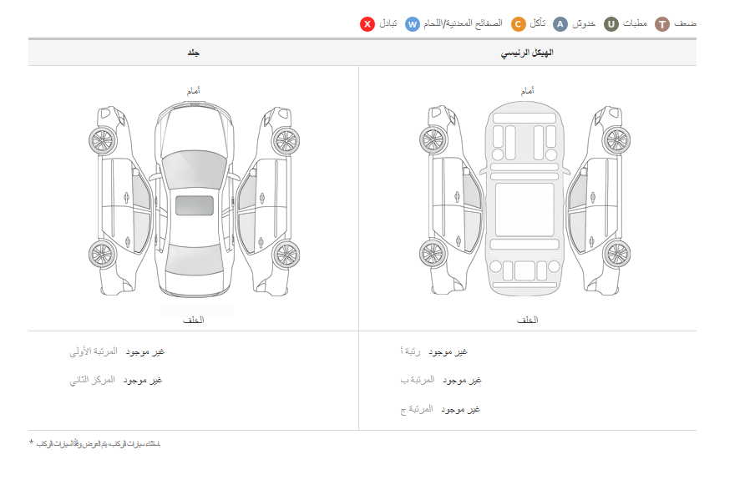Click the 'الخلف' label under the chassis diagram
755x485 pixels.
[x=527, y=320]
